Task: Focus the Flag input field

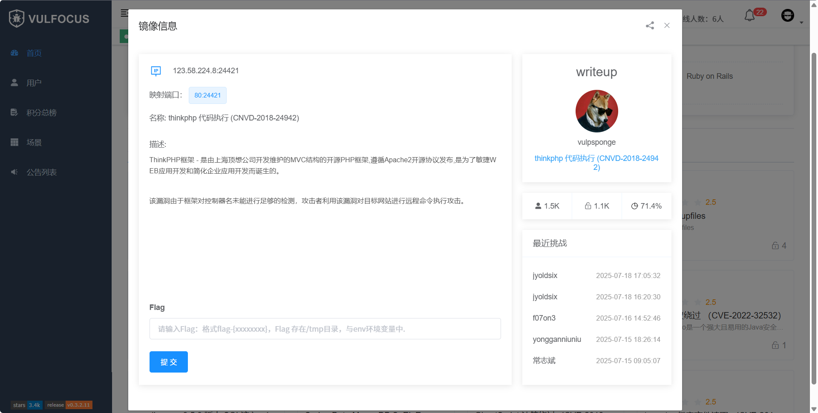Action: 325,329
